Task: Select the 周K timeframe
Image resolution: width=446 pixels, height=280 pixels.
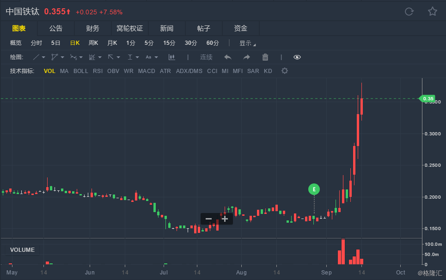Action: point(93,43)
